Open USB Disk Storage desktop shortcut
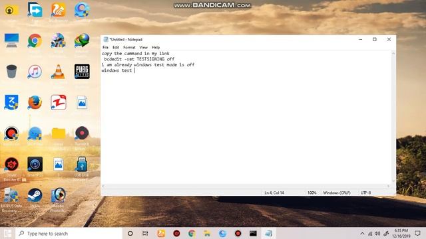Image resolution: width=426 pixels, height=239 pixels. (x=82, y=164)
